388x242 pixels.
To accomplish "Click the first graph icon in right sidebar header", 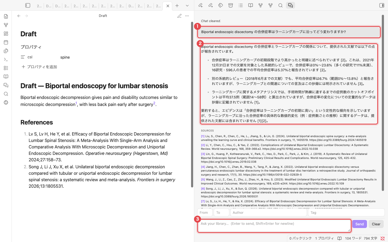I will coord(261,5).
